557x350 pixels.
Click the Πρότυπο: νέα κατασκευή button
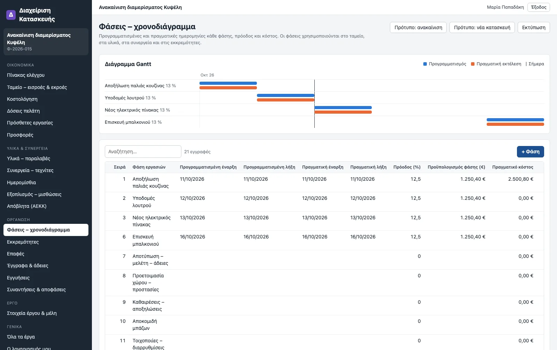pyautogui.click(x=482, y=27)
